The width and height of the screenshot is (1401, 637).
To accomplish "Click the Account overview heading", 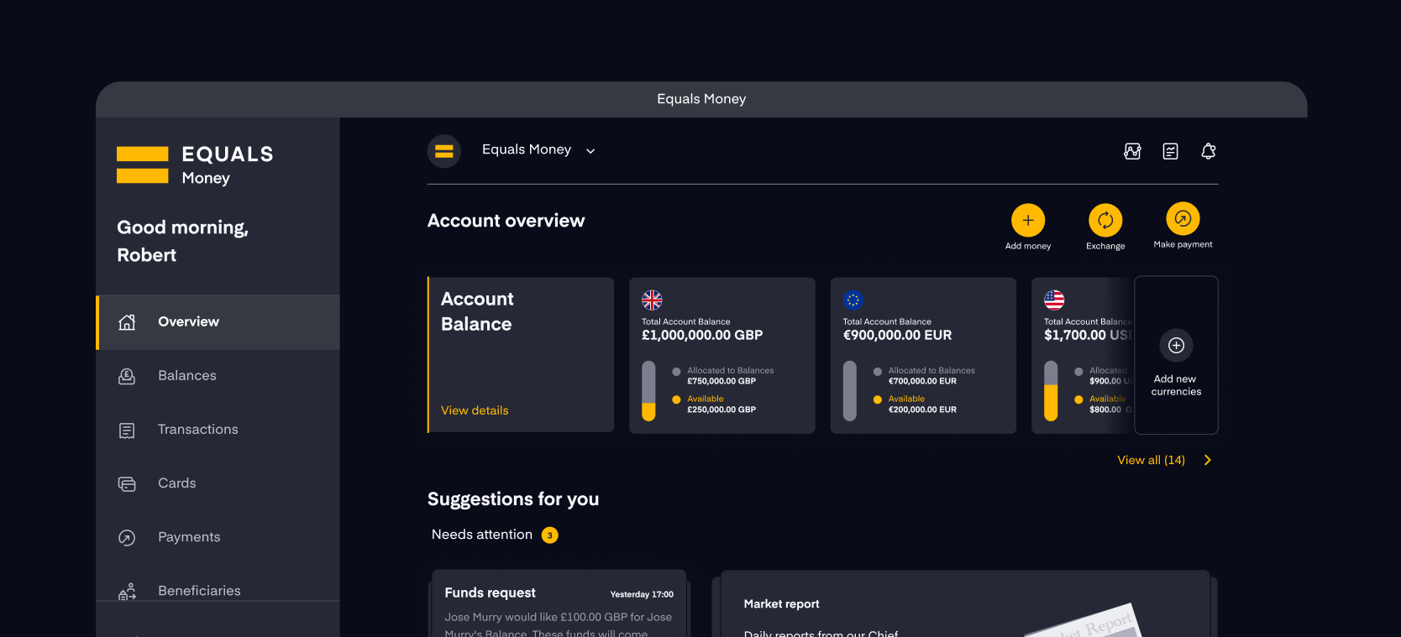I will coord(506,221).
